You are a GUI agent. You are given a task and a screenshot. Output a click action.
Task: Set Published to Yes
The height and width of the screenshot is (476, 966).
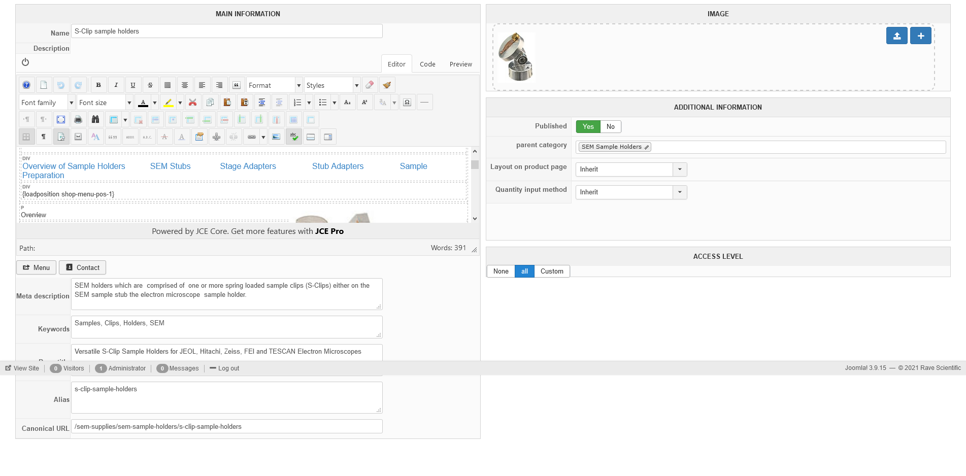tap(588, 127)
